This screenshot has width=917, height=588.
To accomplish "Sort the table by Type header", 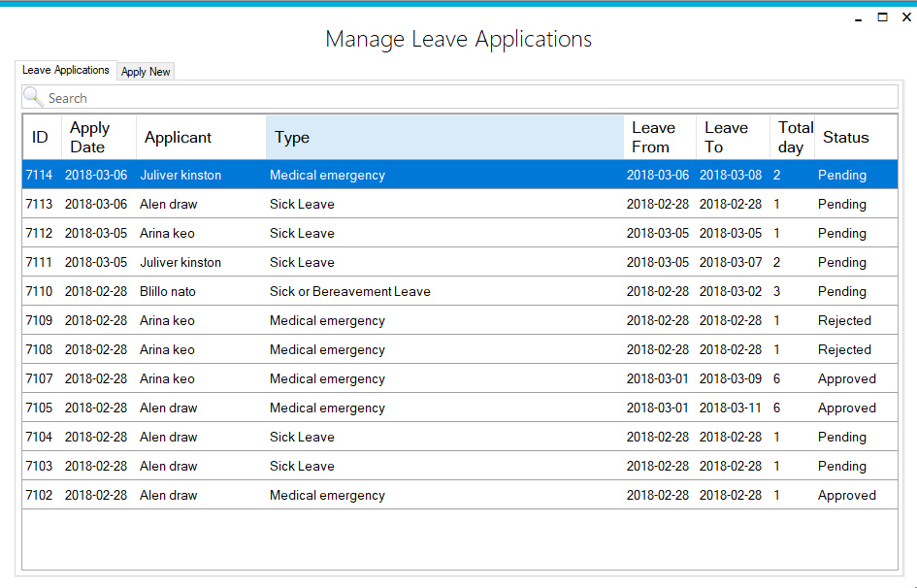I will click(444, 138).
